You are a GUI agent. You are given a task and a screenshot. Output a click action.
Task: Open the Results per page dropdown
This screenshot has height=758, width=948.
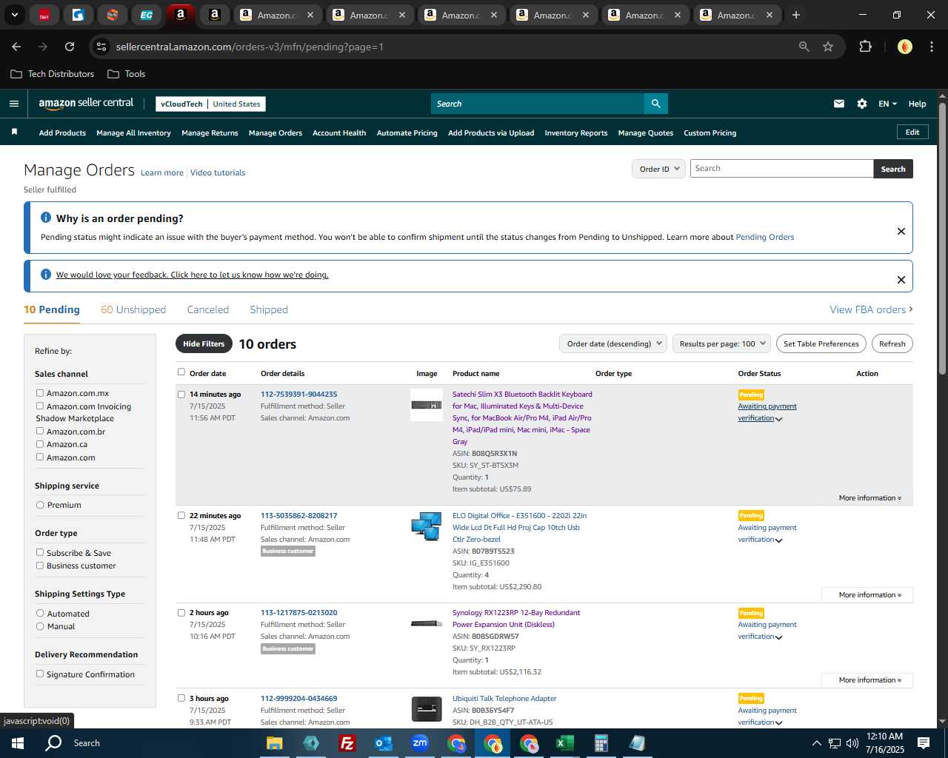point(722,343)
